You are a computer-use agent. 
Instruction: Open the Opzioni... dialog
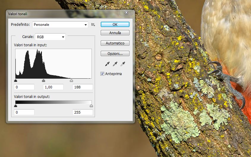(115, 54)
